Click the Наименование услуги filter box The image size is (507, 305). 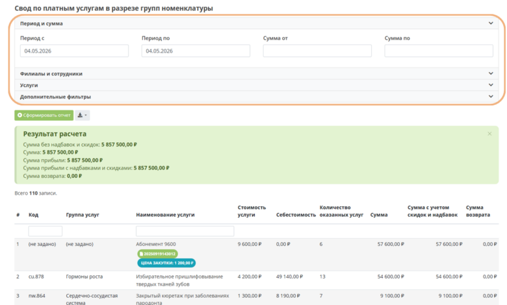click(x=185, y=231)
